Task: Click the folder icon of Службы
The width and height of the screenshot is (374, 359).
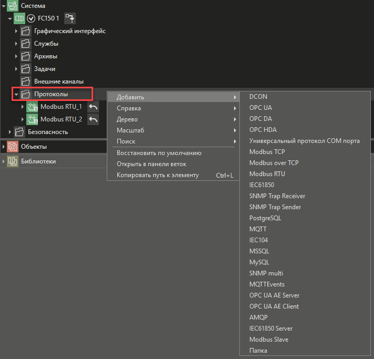Action: point(26,44)
